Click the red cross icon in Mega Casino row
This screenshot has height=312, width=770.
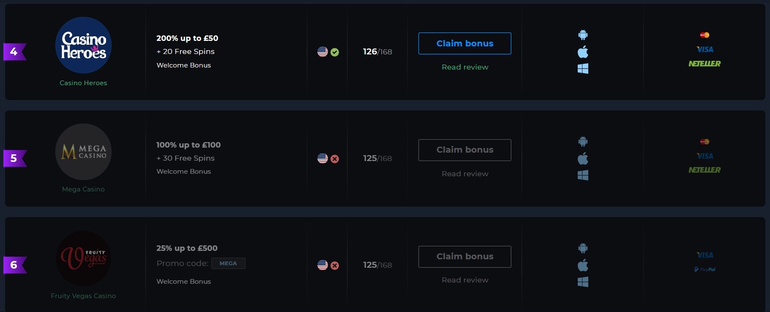click(335, 159)
